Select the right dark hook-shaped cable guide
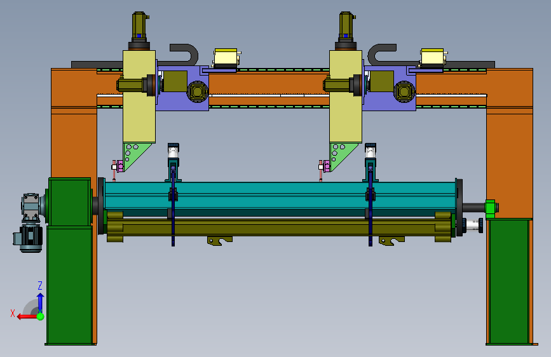Screen dimensions: 551x357 point(382,54)
